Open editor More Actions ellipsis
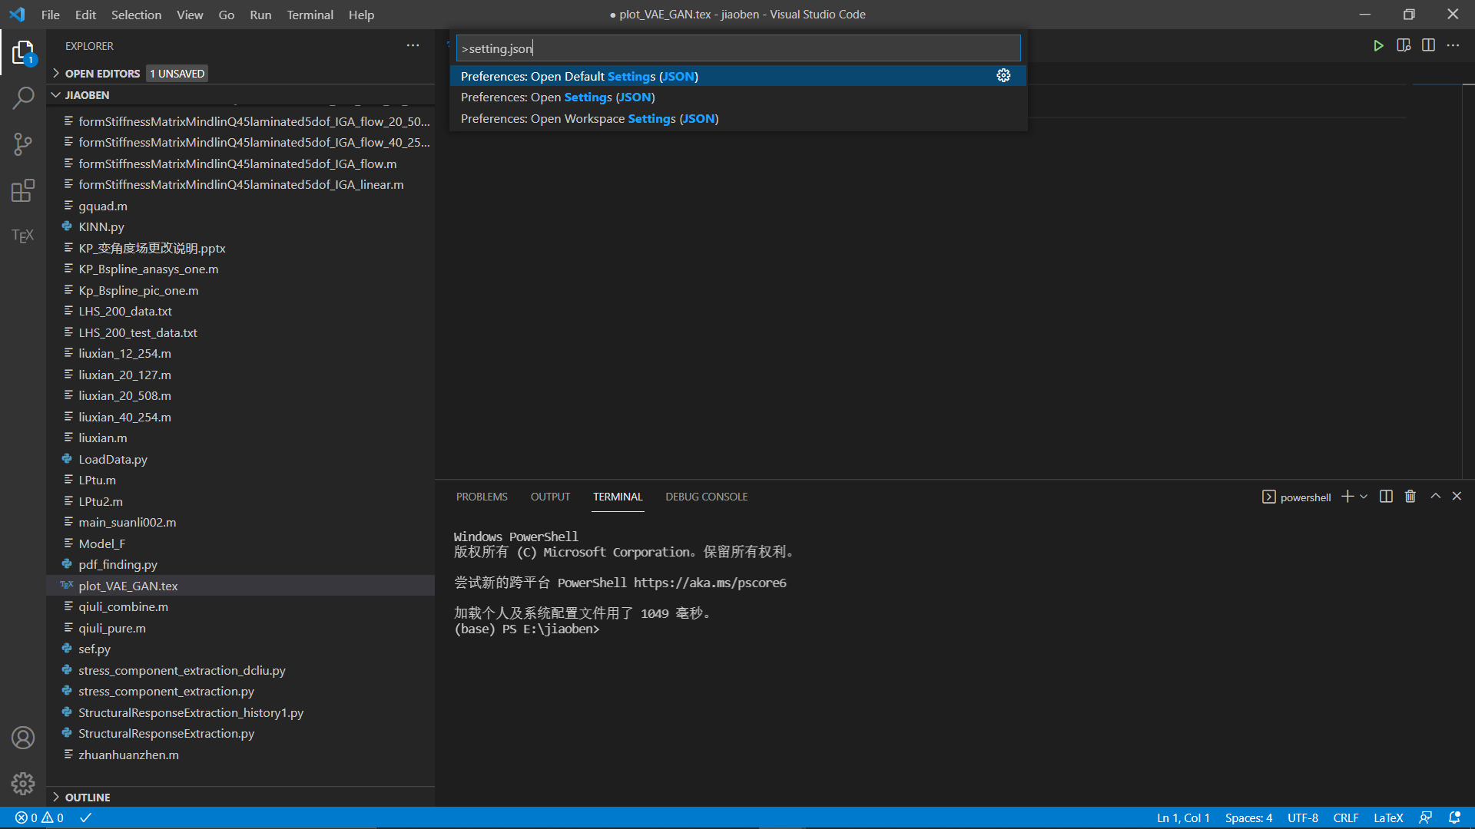 (x=1453, y=46)
